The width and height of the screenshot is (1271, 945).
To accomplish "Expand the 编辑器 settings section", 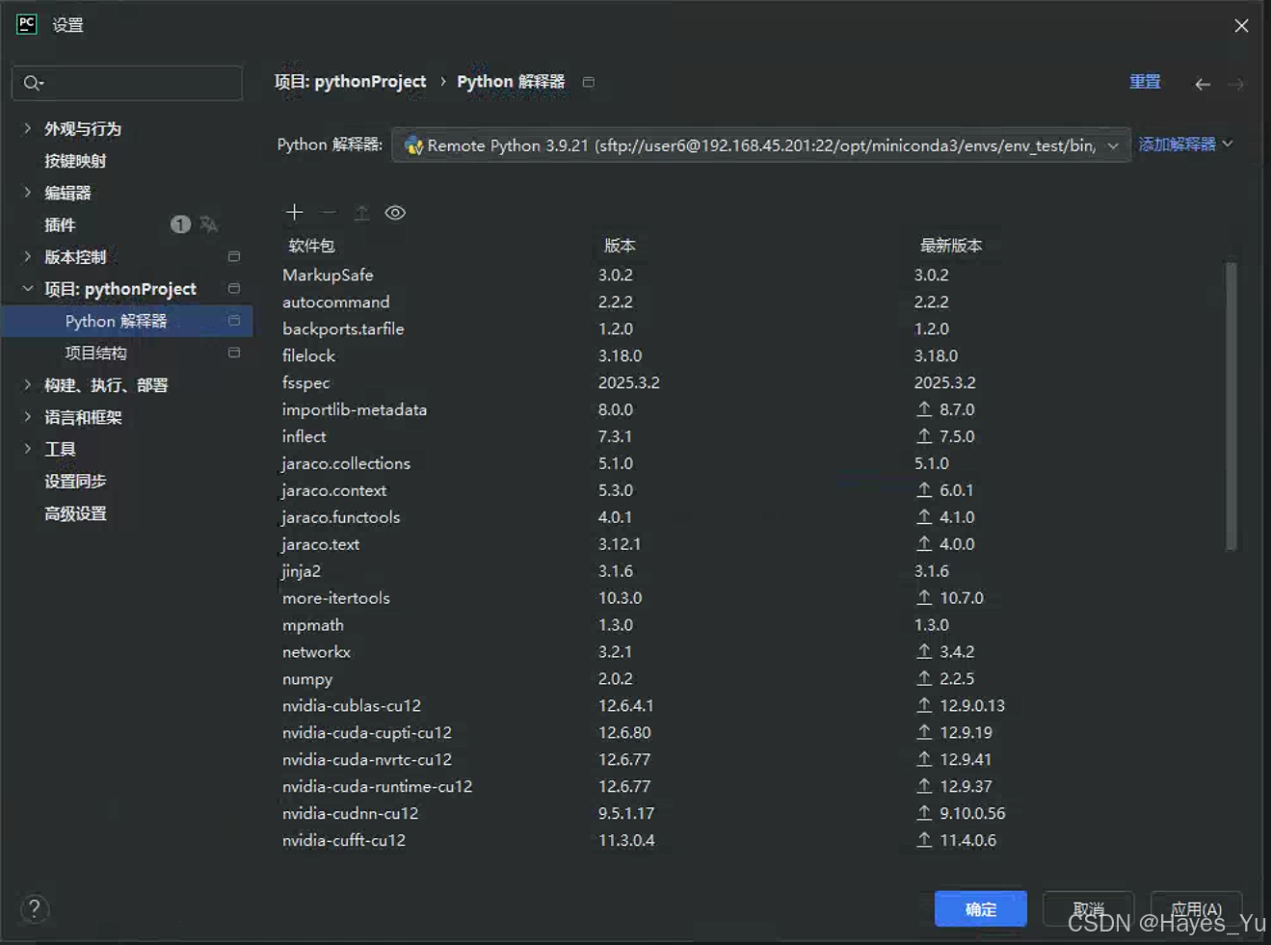I will click(27, 192).
